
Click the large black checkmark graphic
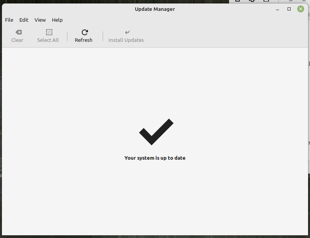tap(156, 132)
